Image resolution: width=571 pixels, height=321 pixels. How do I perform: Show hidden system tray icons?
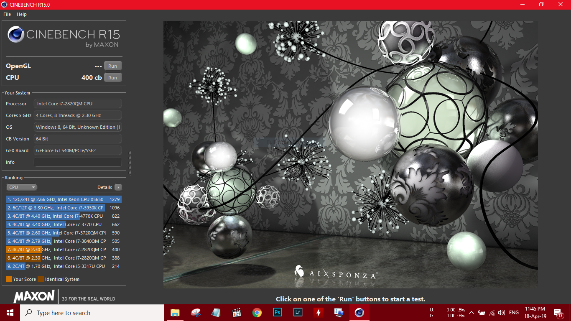click(472, 313)
